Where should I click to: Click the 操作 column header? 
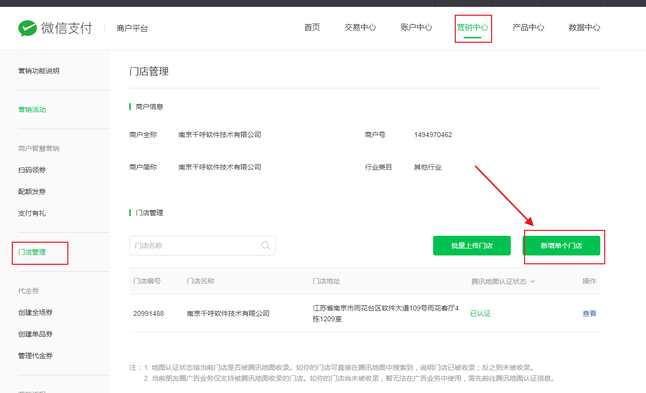pyautogui.click(x=589, y=281)
